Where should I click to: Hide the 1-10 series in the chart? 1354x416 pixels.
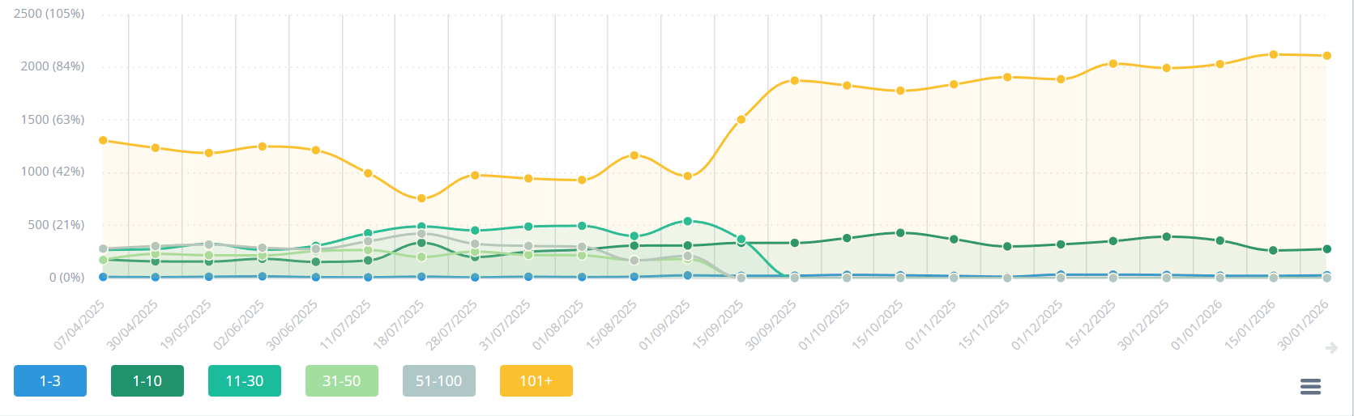coord(147,381)
